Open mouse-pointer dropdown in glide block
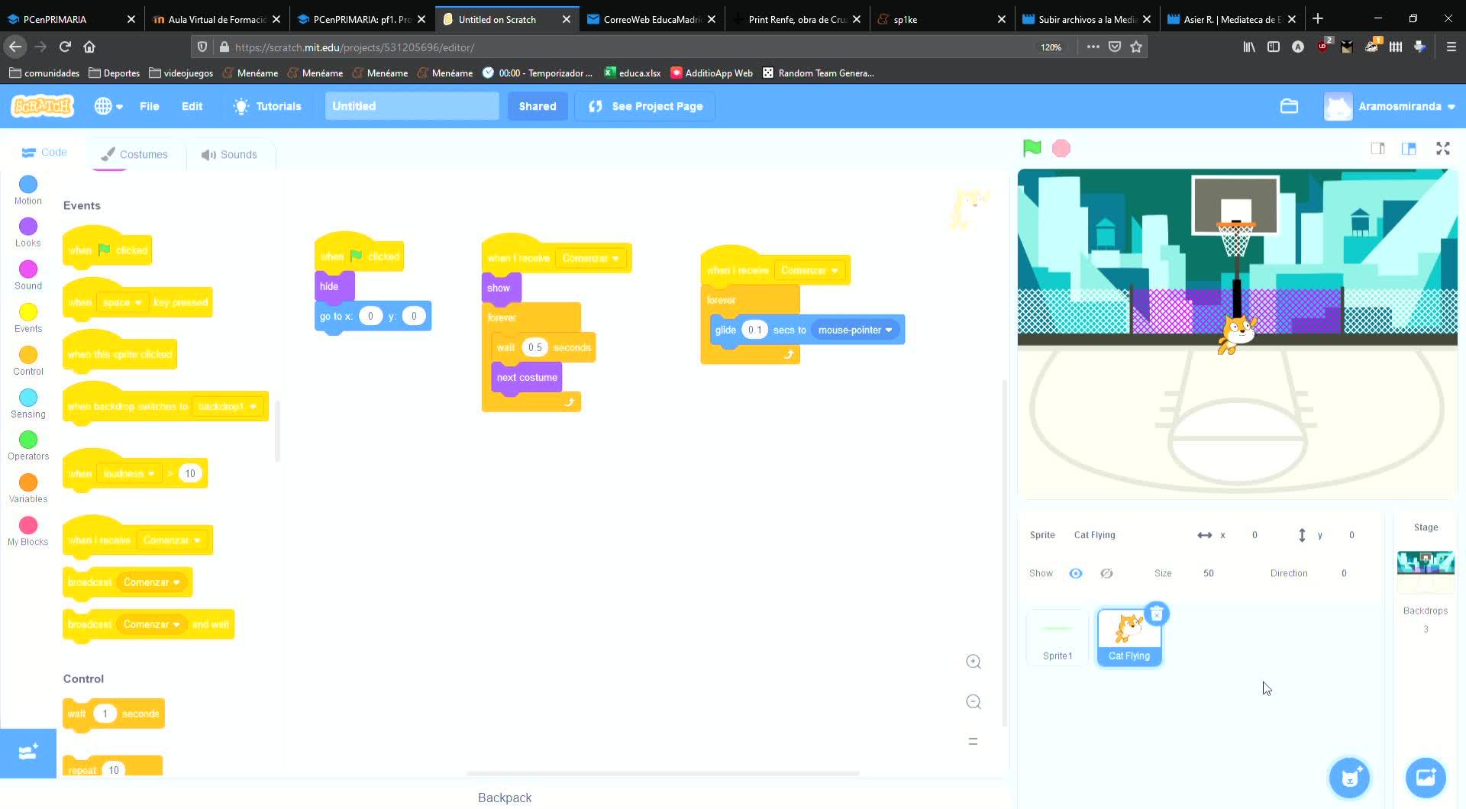Viewport: 1466px width, 809px height. coord(855,330)
